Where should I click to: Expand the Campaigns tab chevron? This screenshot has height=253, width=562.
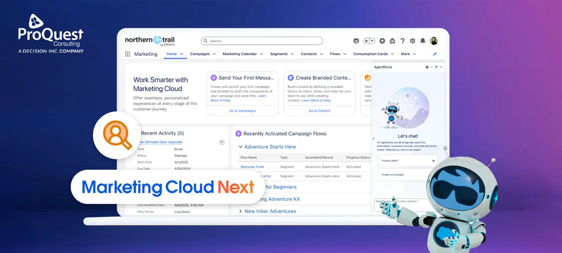click(x=214, y=54)
